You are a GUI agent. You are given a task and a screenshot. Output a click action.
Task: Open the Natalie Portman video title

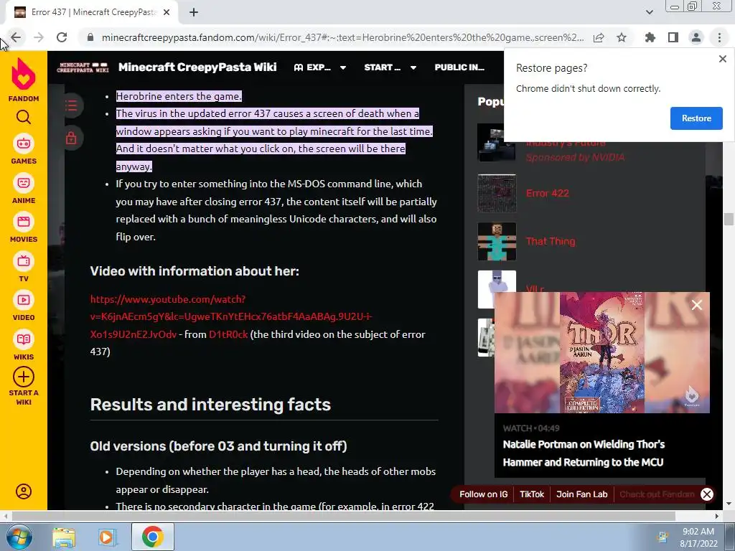coord(584,453)
